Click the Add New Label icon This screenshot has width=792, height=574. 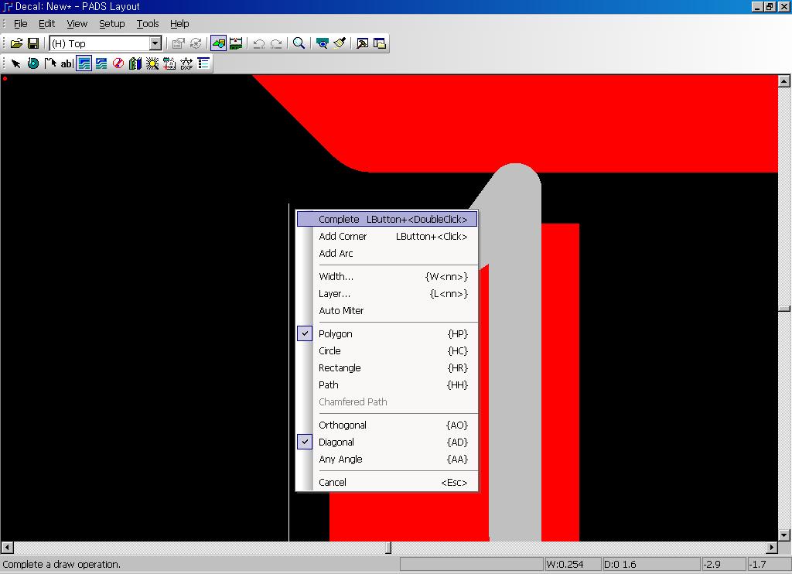coord(169,63)
